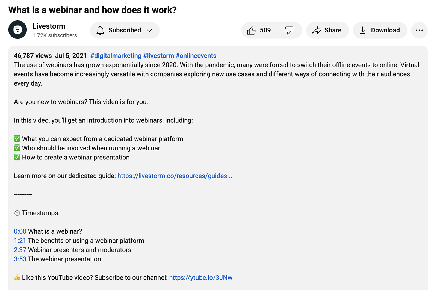Click the notification bell icon

click(x=100, y=30)
